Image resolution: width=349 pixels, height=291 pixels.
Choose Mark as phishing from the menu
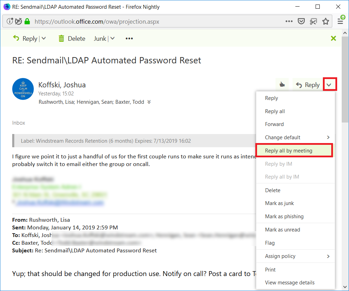click(x=284, y=216)
